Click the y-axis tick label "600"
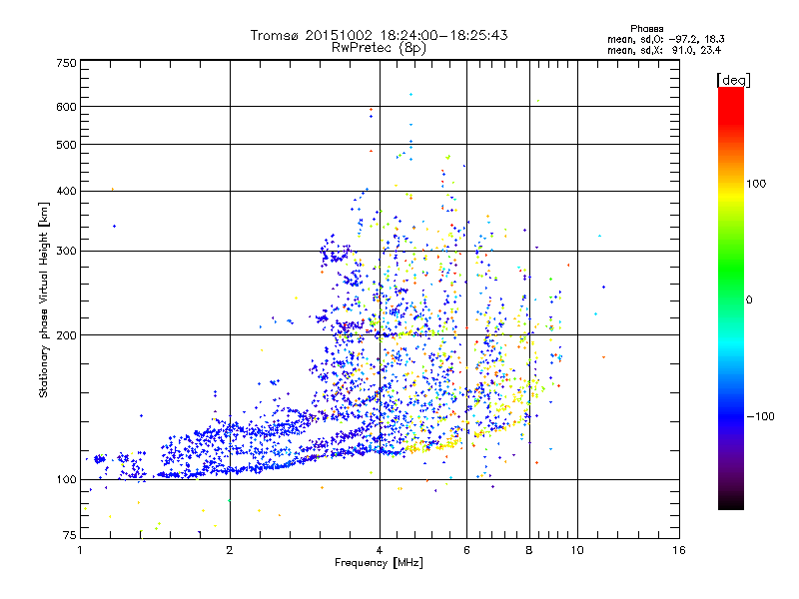Image resolution: width=799 pixels, height=599 pixels. coord(66,107)
